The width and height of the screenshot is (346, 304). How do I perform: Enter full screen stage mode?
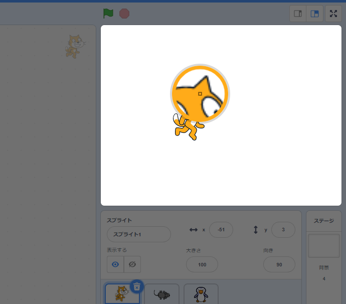pyautogui.click(x=333, y=14)
